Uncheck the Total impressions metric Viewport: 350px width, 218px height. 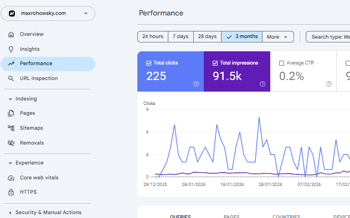[x=215, y=63]
